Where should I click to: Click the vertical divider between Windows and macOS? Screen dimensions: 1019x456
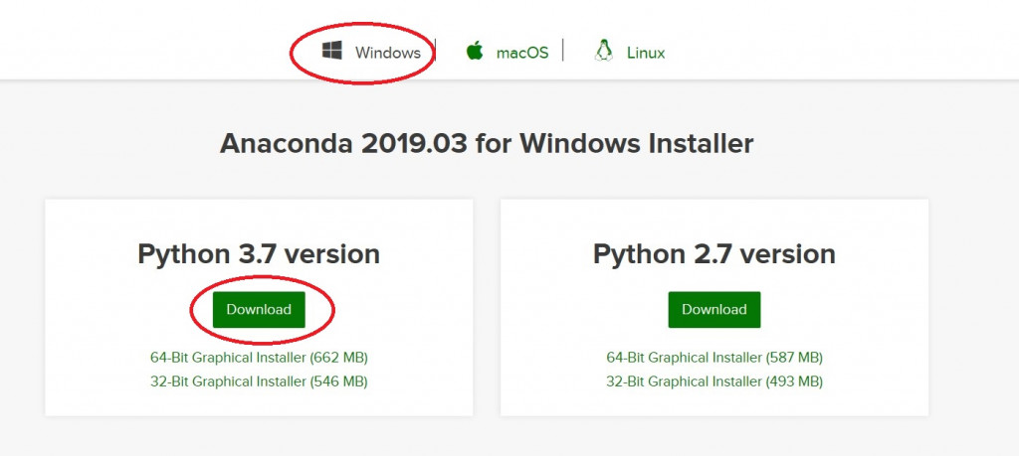437,51
